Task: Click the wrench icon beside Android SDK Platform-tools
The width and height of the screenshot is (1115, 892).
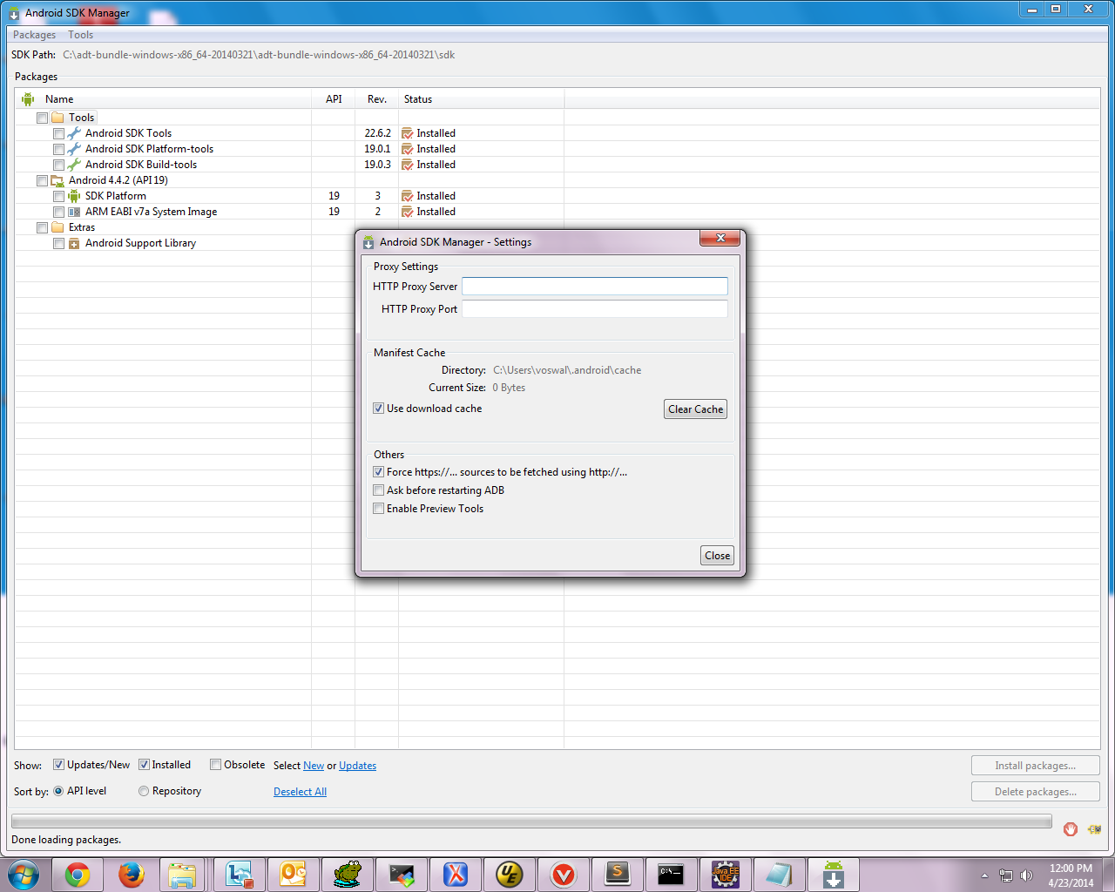Action: pyautogui.click(x=74, y=149)
